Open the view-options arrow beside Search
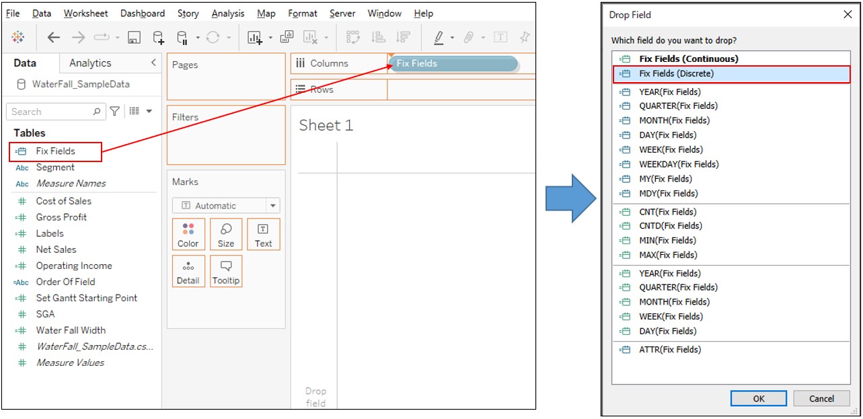The width and height of the screenshot is (863, 419). tap(149, 112)
